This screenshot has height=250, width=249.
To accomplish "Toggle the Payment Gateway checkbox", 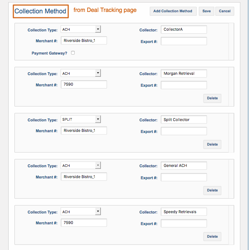I will click(x=73, y=53).
